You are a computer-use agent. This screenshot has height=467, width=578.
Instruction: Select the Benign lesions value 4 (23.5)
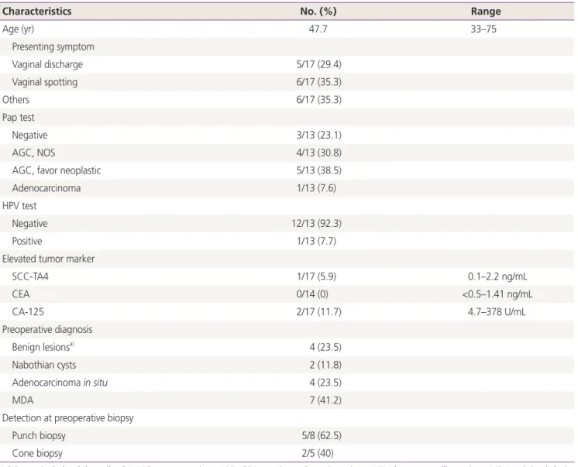[325, 348]
